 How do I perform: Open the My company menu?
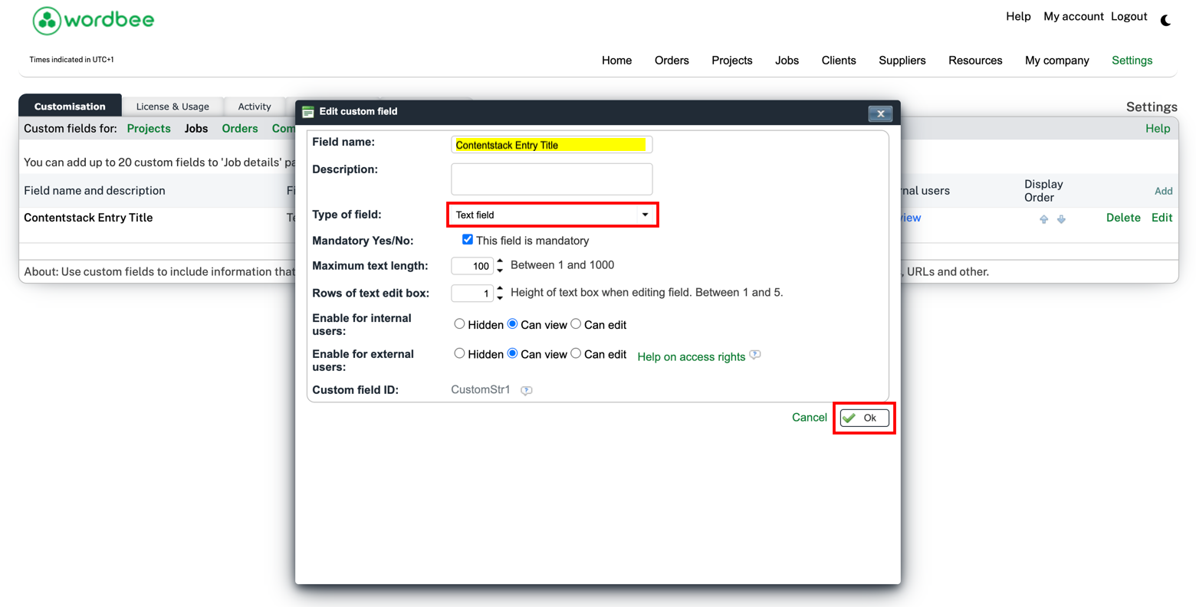(1057, 61)
